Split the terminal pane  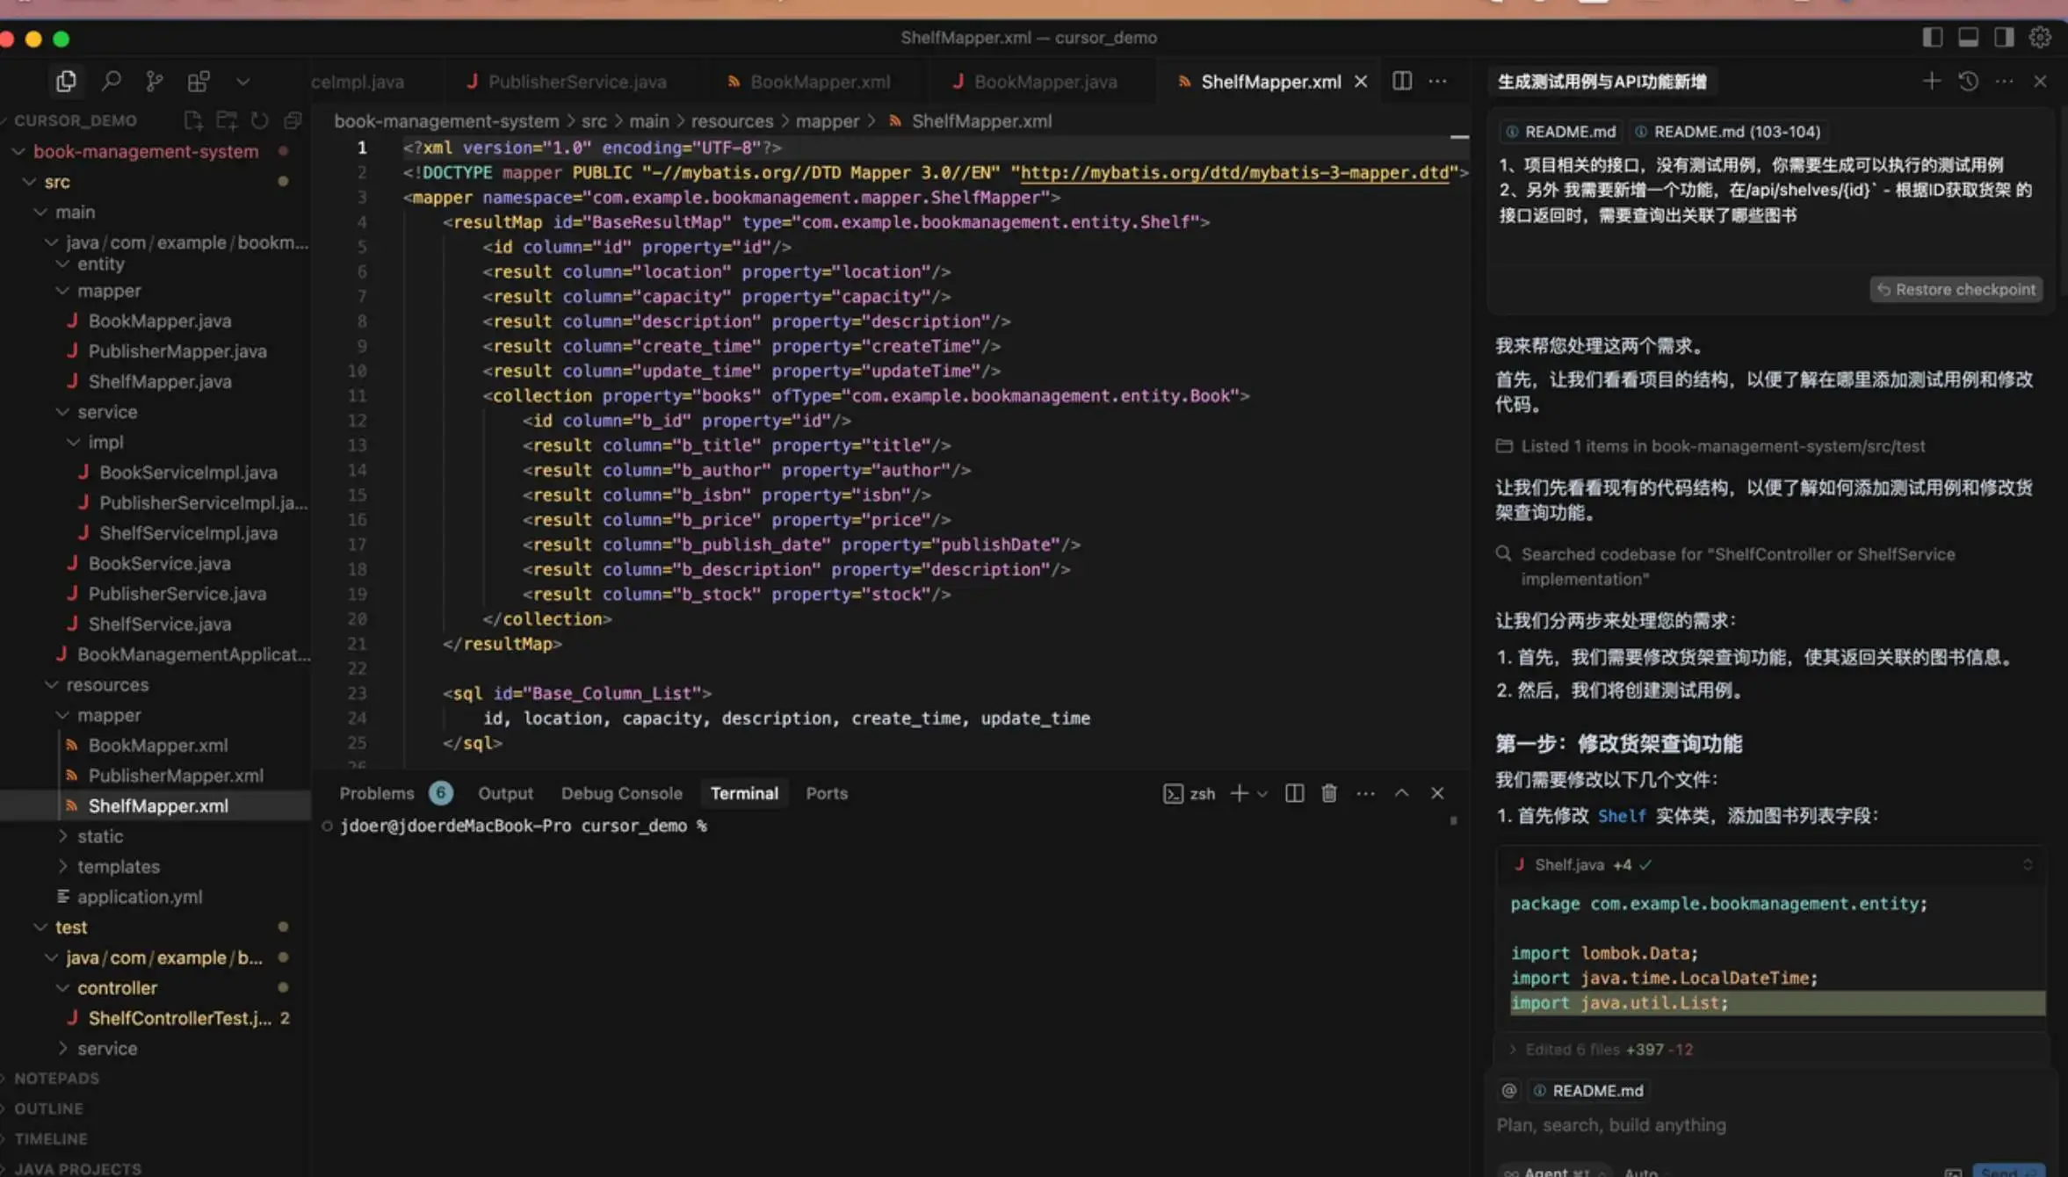(x=1293, y=792)
